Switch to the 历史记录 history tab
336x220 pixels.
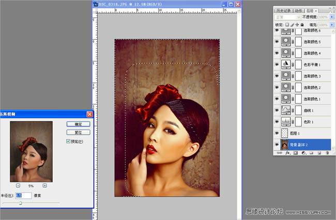[284, 10]
